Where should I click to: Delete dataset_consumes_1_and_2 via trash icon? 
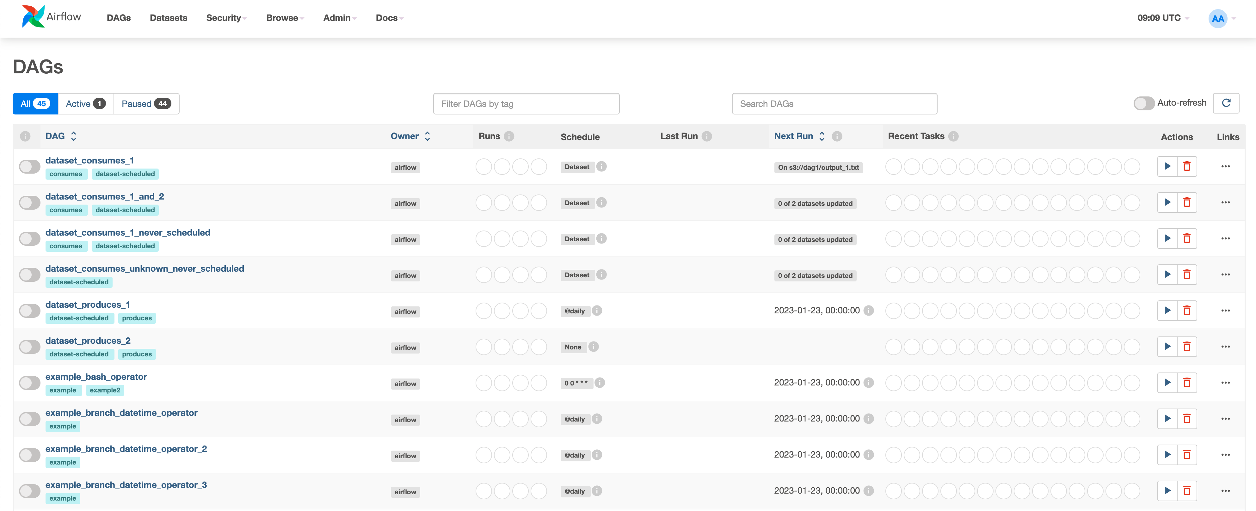pyautogui.click(x=1187, y=202)
